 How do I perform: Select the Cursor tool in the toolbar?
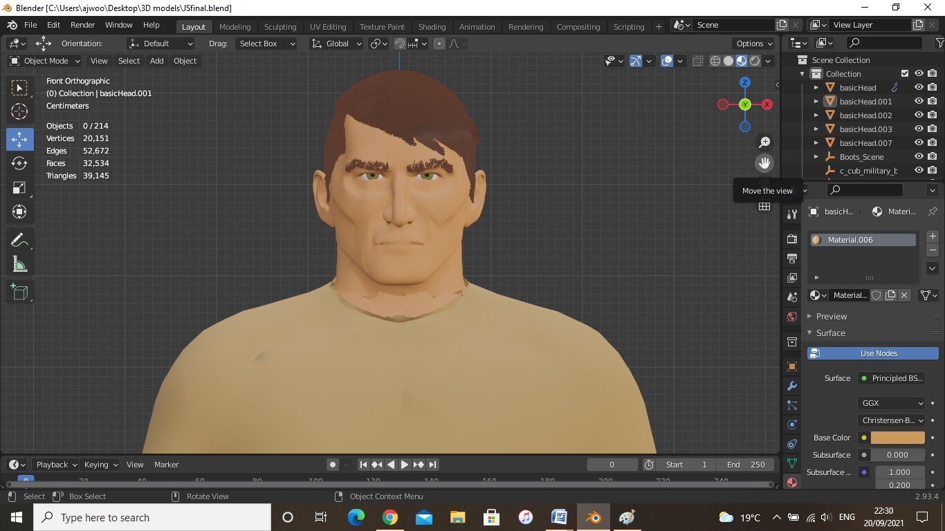(x=19, y=111)
